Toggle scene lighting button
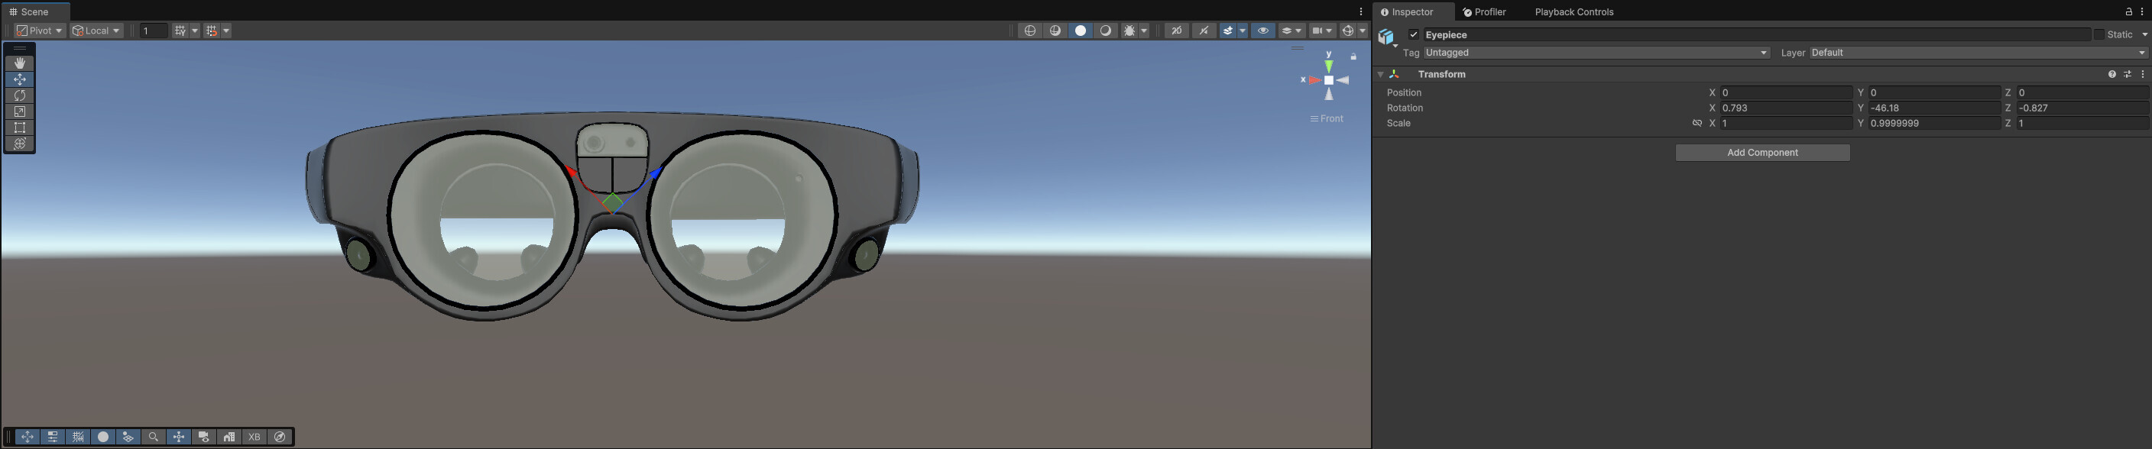Image resolution: width=2152 pixels, height=449 pixels. point(1204,31)
